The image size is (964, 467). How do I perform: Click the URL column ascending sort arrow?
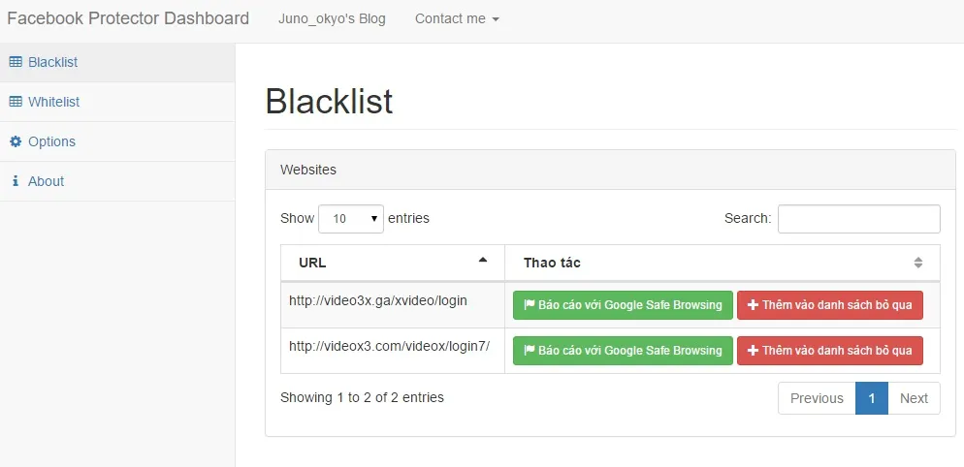click(x=483, y=261)
